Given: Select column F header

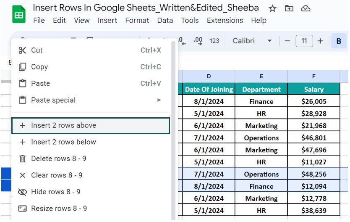Looking at the screenshot, I should (313, 76).
